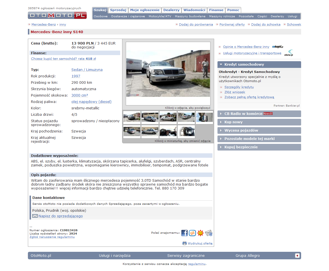Choose Dostawcze i ciężarowe category

[128, 16]
